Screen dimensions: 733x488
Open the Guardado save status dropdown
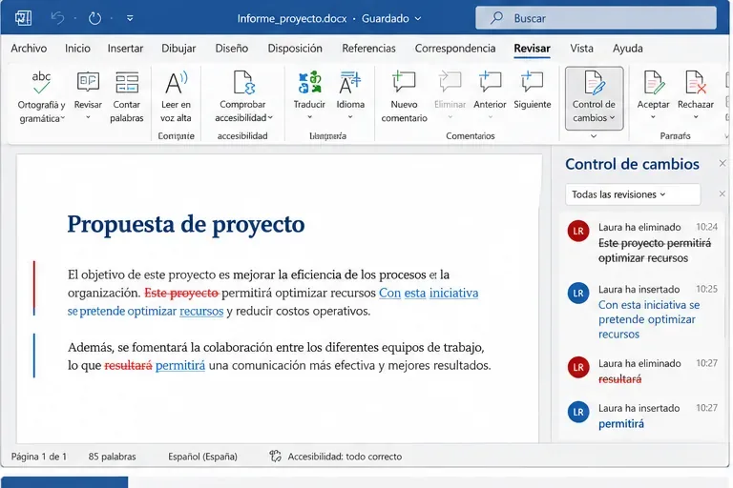[391, 19]
